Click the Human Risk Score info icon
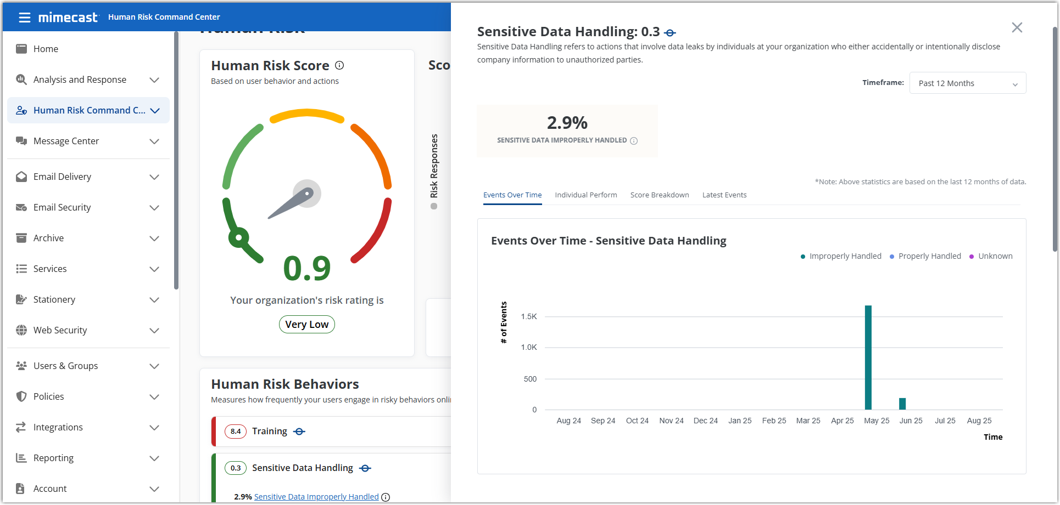The width and height of the screenshot is (1060, 505). tap(339, 65)
